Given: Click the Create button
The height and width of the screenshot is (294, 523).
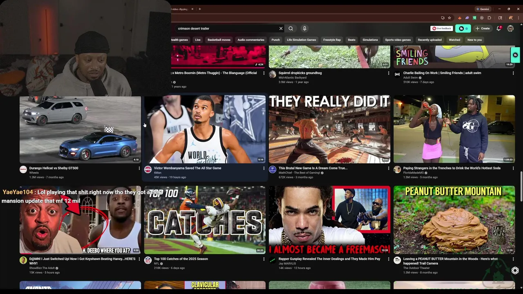Looking at the screenshot, I should [x=483, y=29].
